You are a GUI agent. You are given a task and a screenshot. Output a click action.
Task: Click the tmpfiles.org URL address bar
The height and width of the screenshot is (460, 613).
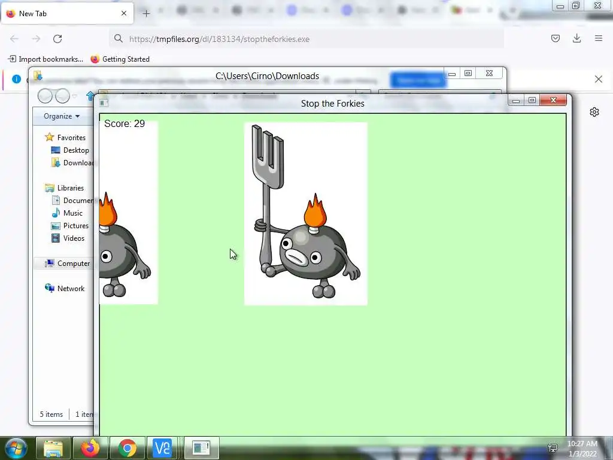point(306,39)
